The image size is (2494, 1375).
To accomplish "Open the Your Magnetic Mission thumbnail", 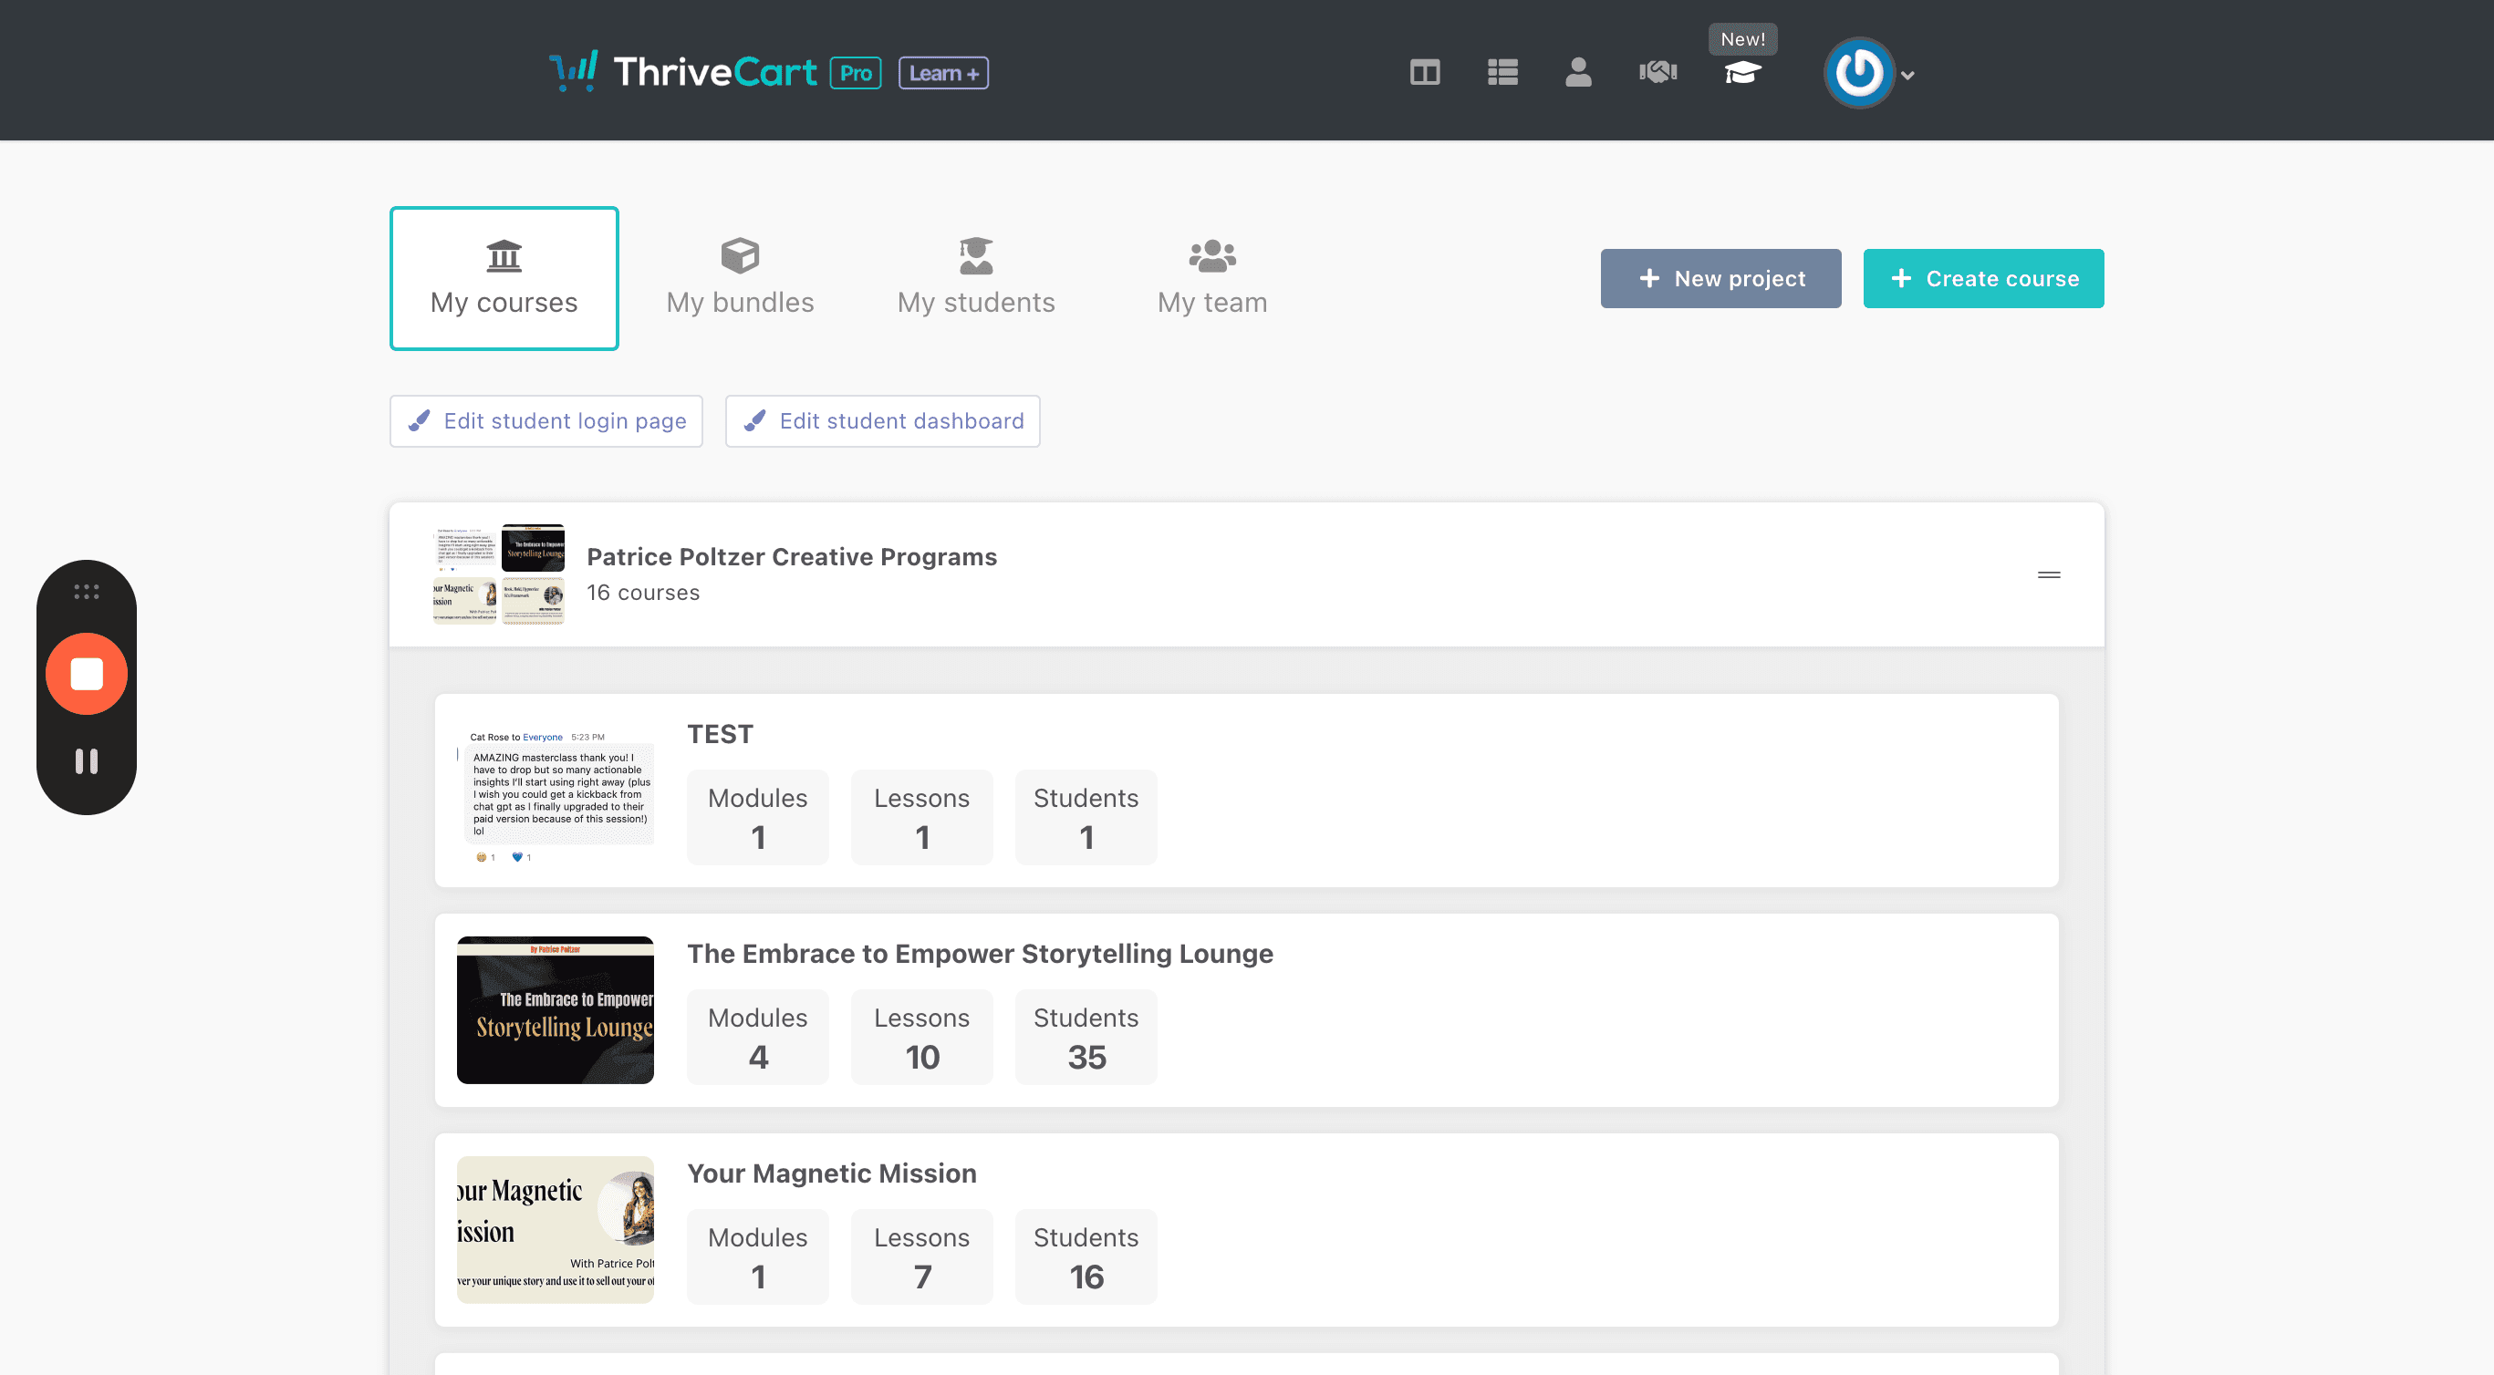I will 555,1230.
